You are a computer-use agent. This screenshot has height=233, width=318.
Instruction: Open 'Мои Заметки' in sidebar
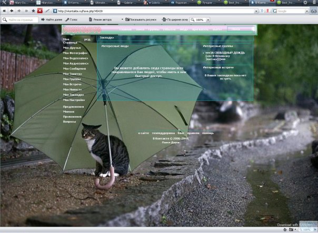tap(73, 74)
